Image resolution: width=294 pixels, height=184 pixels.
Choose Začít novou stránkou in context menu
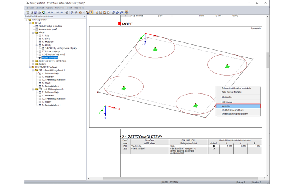[238, 92]
